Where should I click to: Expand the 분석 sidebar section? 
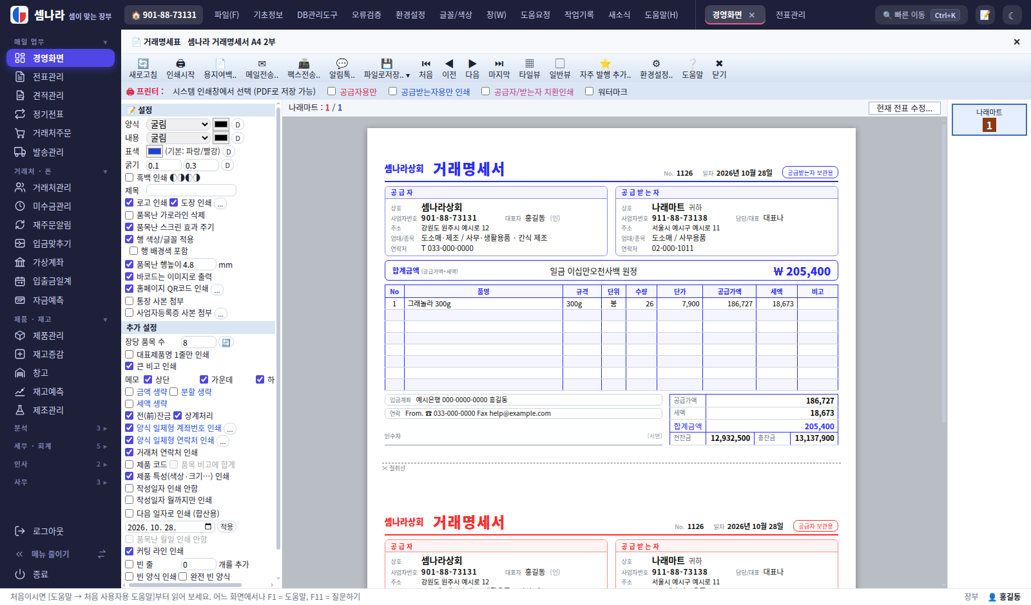[x=61, y=428]
